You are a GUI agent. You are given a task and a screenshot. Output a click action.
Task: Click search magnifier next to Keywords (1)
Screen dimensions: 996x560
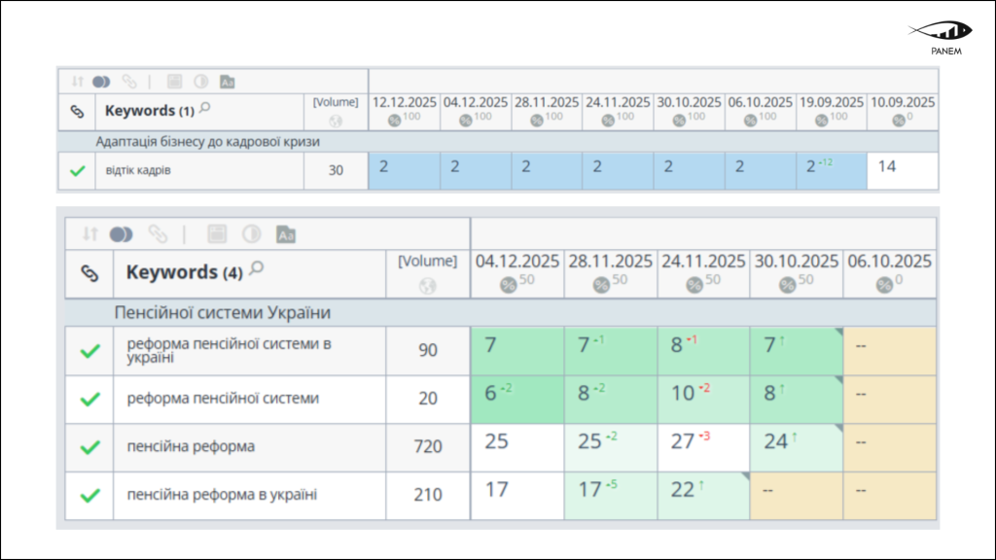205,109
